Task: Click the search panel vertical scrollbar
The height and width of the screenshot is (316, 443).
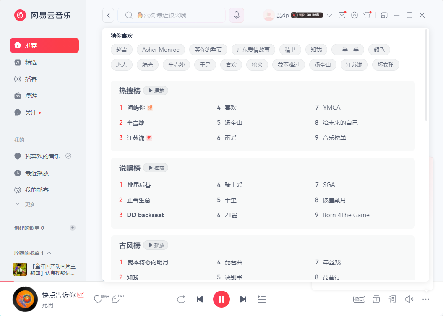Action: pyautogui.click(x=426, y=75)
